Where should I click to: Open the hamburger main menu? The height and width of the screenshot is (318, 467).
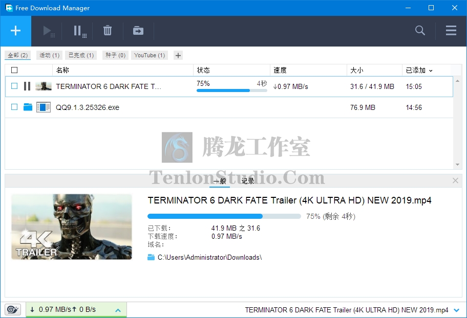pyautogui.click(x=451, y=30)
